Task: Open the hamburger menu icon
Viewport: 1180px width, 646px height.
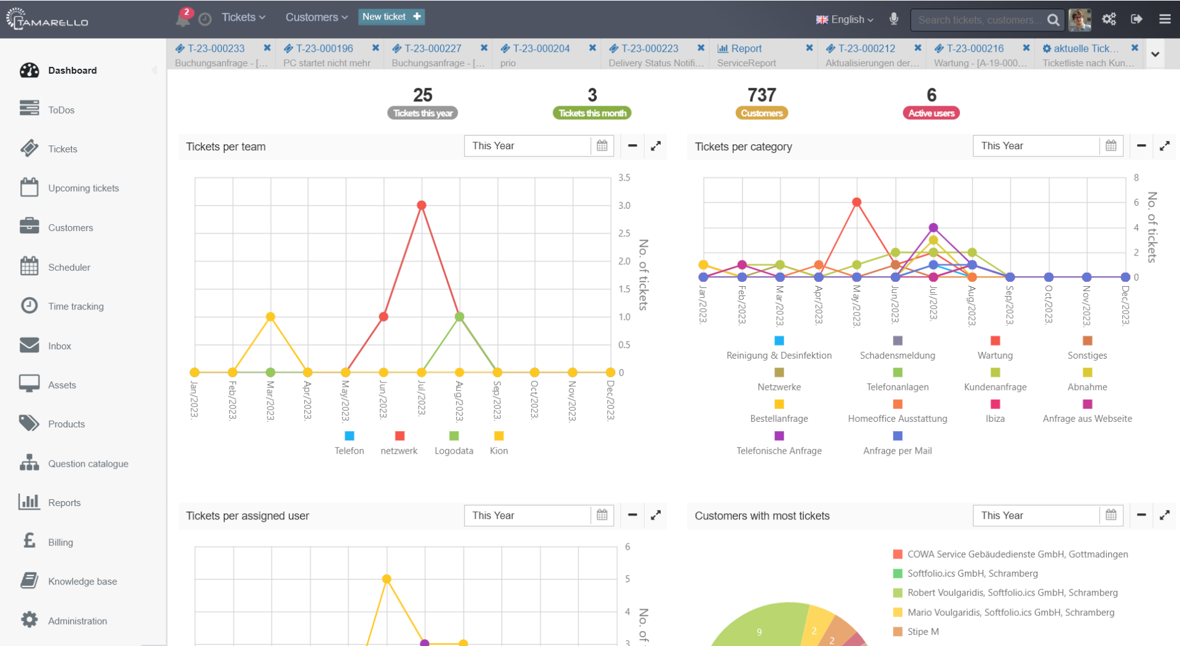Action: (1165, 19)
